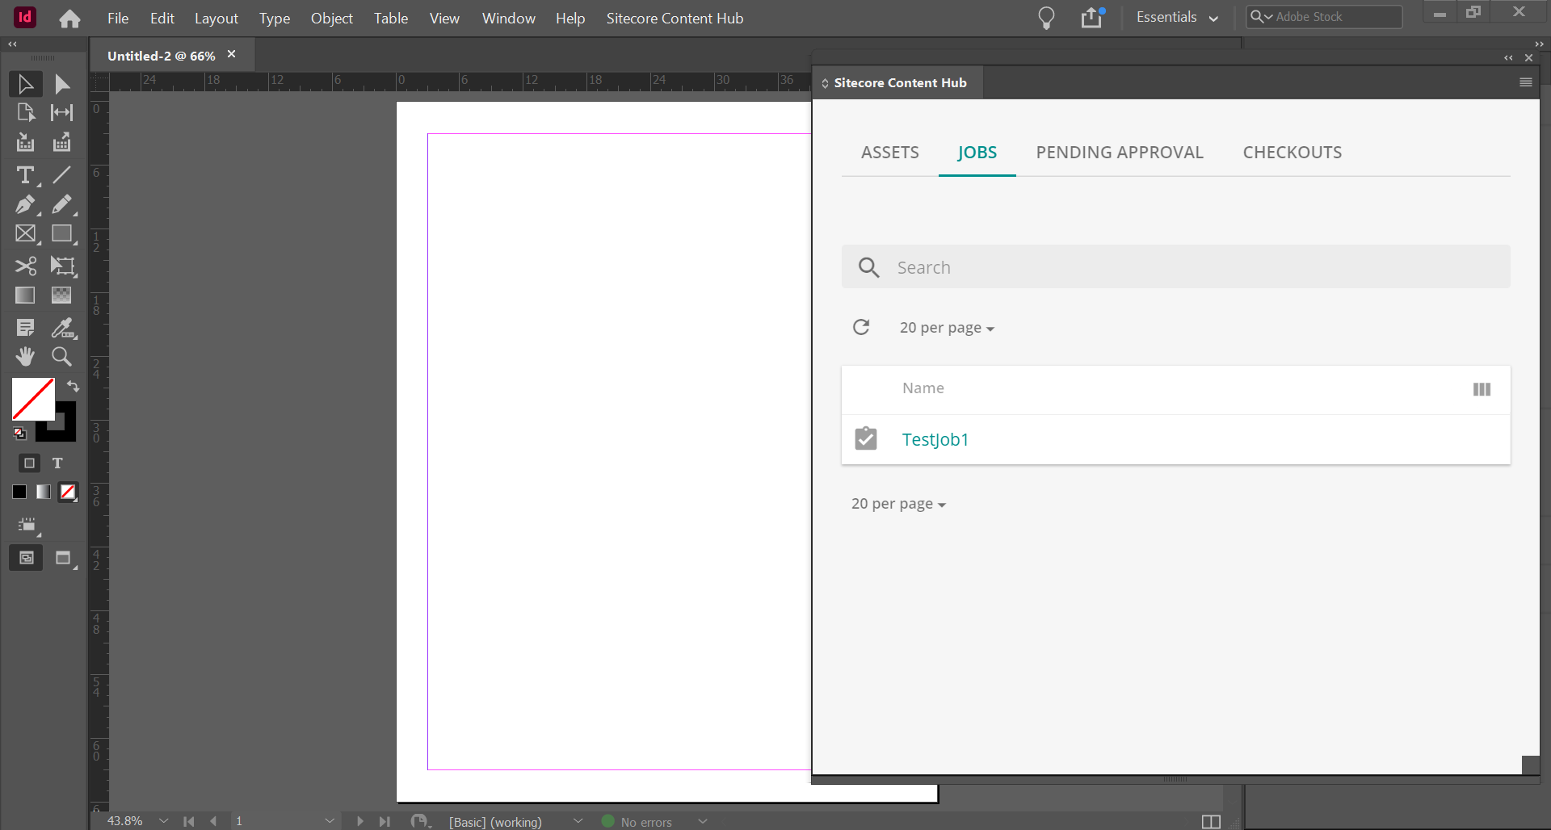Activate the Direct Selection tool
The image size is (1551, 830).
click(x=61, y=83)
